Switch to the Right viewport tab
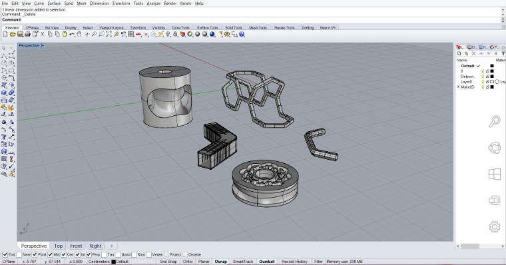The height and width of the screenshot is (265, 506). (95, 246)
